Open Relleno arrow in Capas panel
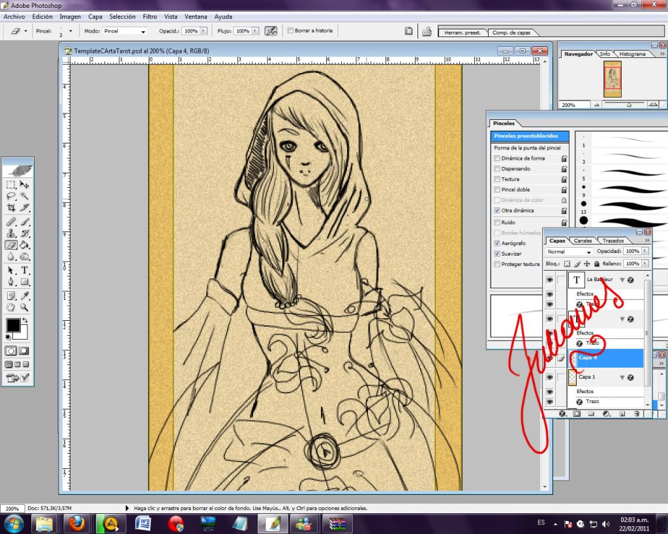This screenshot has height=534, width=668. point(645,263)
